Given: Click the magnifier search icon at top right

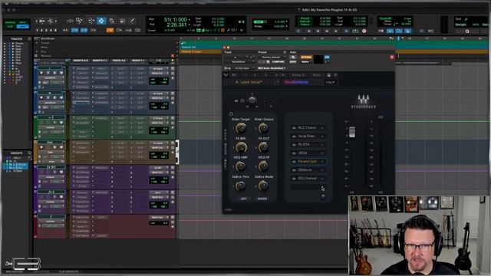Looking at the screenshot, I should click(467, 31).
